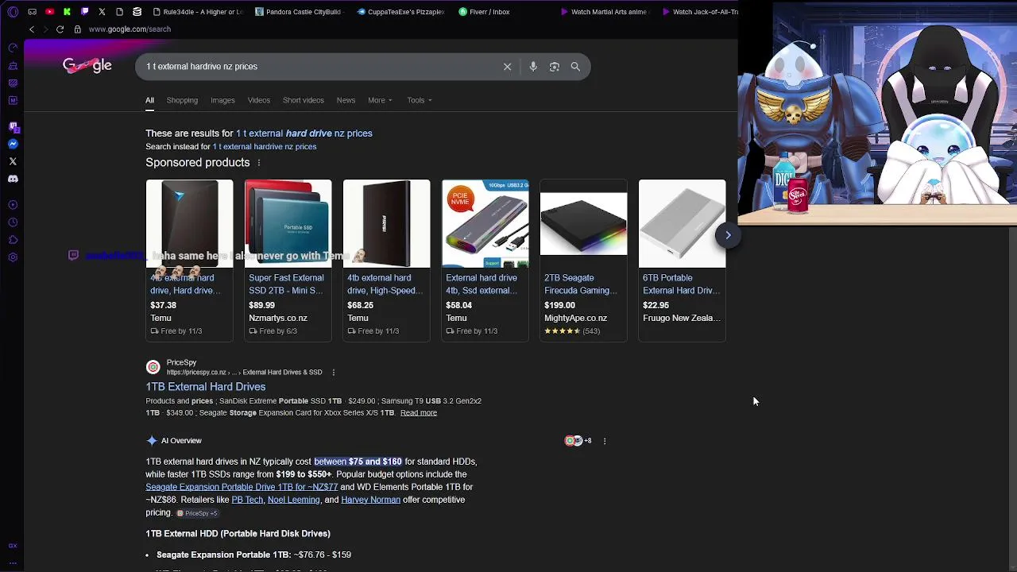Expand the Tools dropdown

pyautogui.click(x=420, y=100)
